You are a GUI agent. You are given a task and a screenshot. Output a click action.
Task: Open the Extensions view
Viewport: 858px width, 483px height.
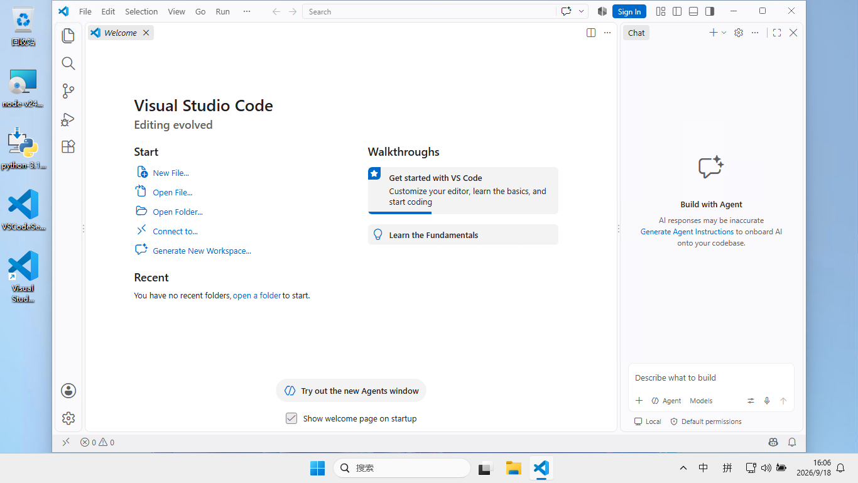pyautogui.click(x=68, y=146)
